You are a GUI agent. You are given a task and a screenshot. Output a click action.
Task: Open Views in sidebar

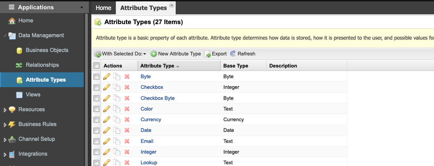point(33,94)
